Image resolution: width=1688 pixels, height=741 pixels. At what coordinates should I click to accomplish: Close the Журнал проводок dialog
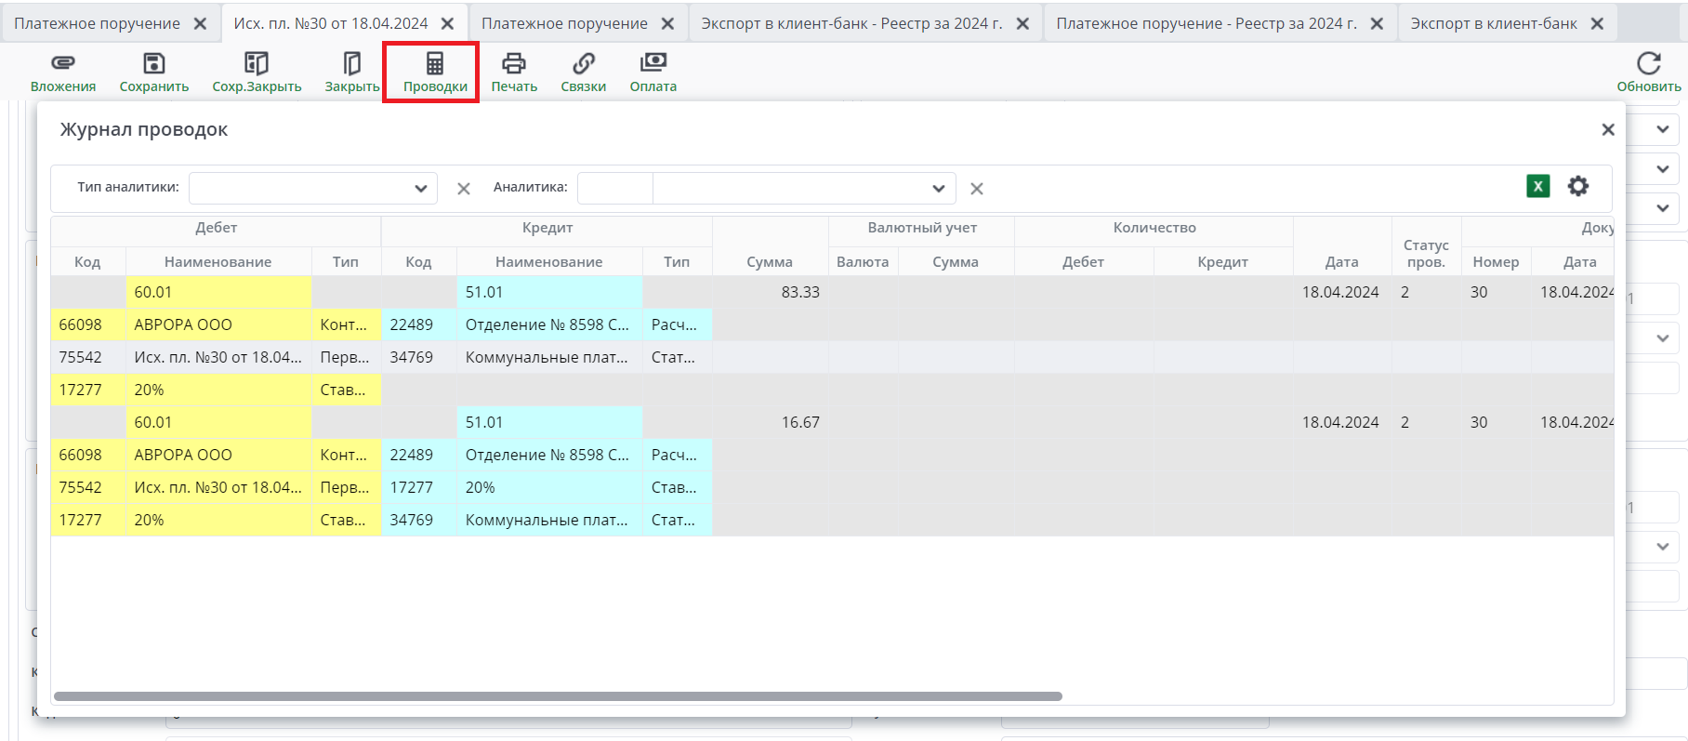[1608, 130]
